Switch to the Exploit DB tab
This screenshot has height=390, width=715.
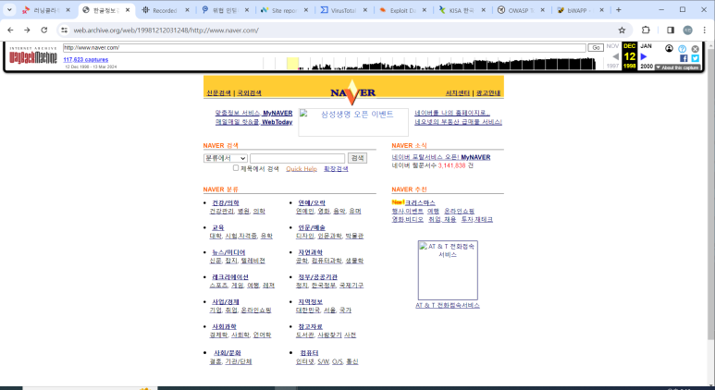tap(402, 10)
